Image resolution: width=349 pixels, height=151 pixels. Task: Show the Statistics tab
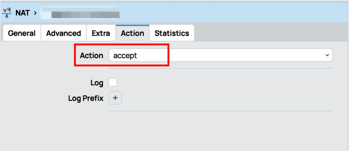click(172, 33)
